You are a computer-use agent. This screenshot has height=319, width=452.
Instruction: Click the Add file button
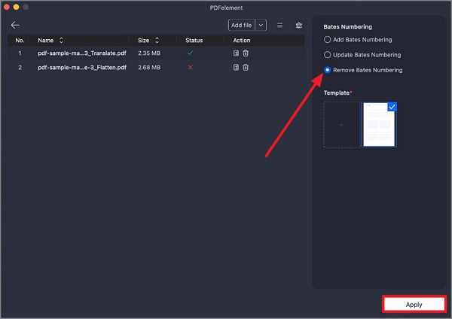point(242,25)
